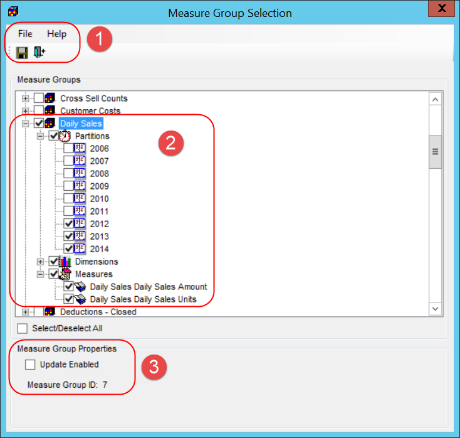
Task: Click the Partitions clock icon
Action: [65, 136]
